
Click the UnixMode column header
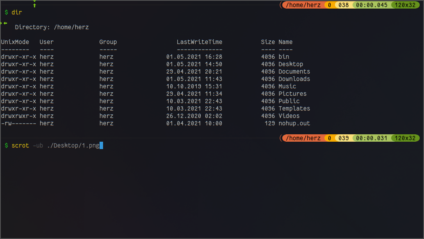point(15,42)
